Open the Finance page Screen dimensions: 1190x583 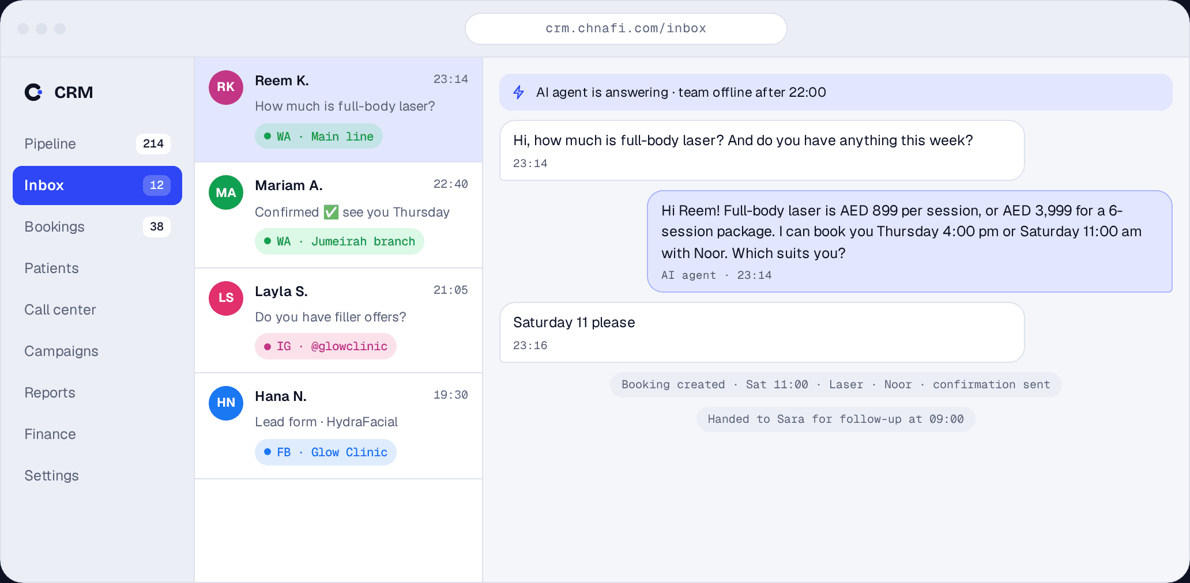click(x=97, y=434)
